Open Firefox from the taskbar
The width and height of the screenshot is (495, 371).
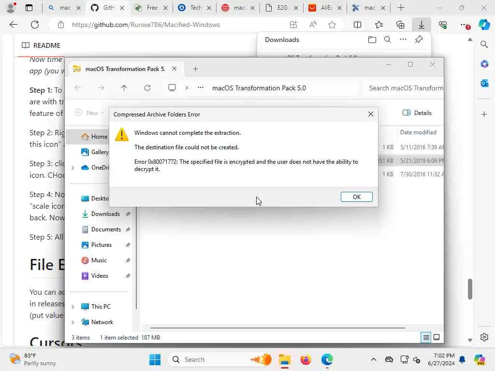(306, 359)
